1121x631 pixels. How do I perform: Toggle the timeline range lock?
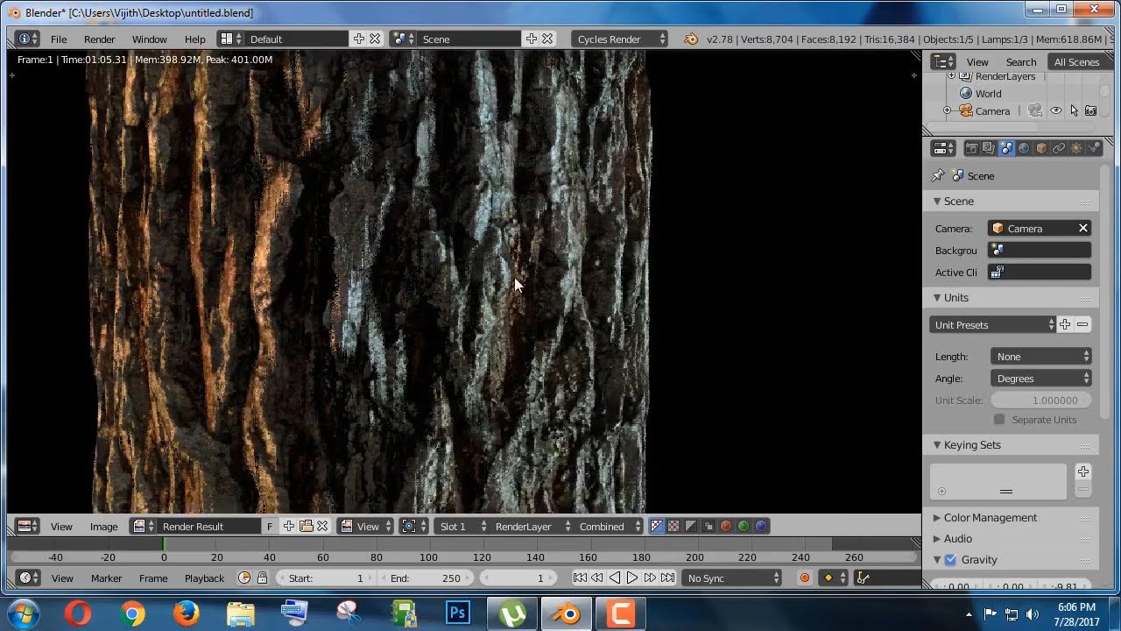click(x=262, y=578)
